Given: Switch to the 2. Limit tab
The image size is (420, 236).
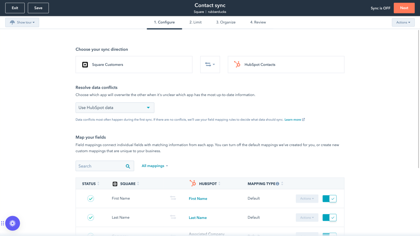Looking at the screenshot, I should coord(195,22).
